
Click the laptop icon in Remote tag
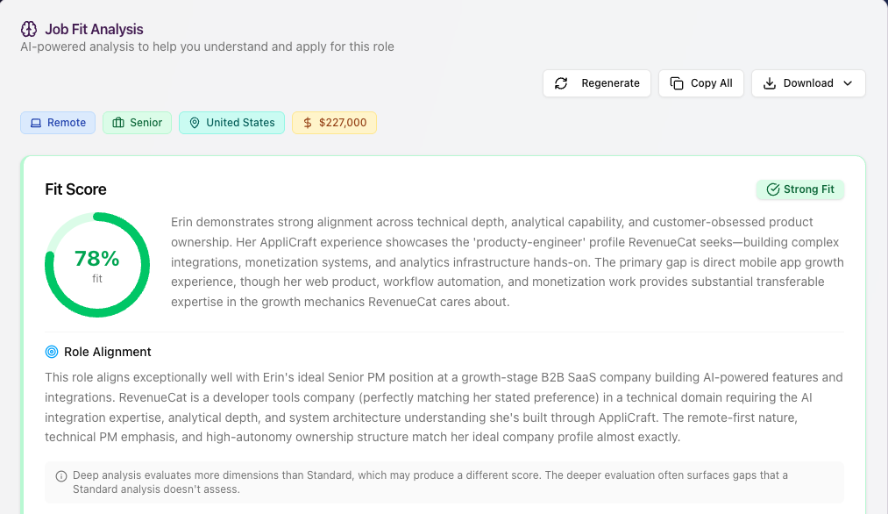(x=36, y=123)
